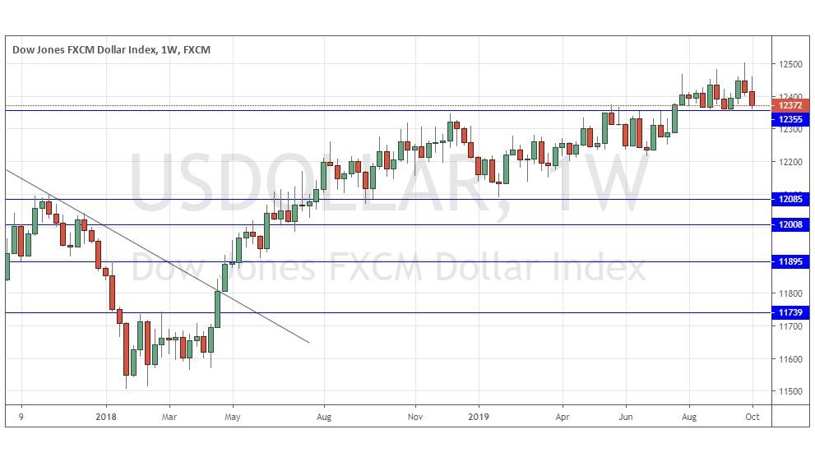
Task: Click the Apr marker on time axis
Action: pyautogui.click(x=563, y=417)
